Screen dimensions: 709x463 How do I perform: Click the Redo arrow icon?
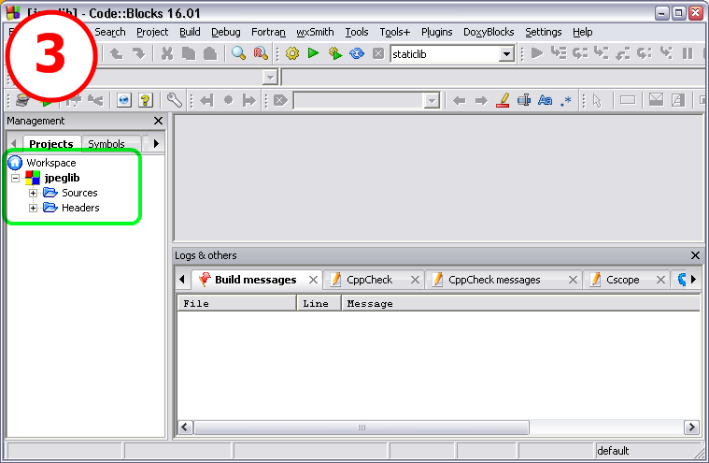tap(138, 54)
